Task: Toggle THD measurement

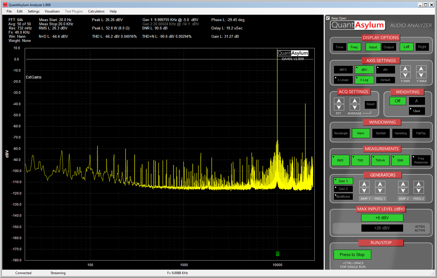Action: coord(361,160)
